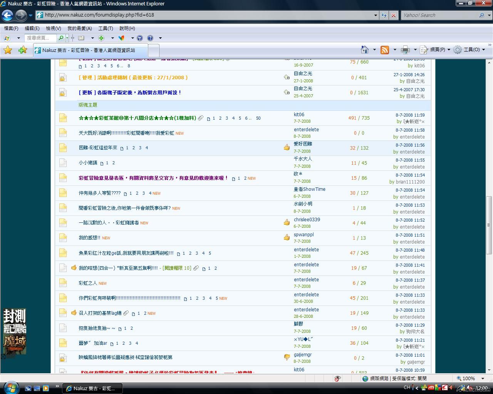Image resolution: width=493 pixels, height=394 pixels.
Task: Click the vertical page scrollbar thumb
Action: pyautogui.click(x=489, y=225)
